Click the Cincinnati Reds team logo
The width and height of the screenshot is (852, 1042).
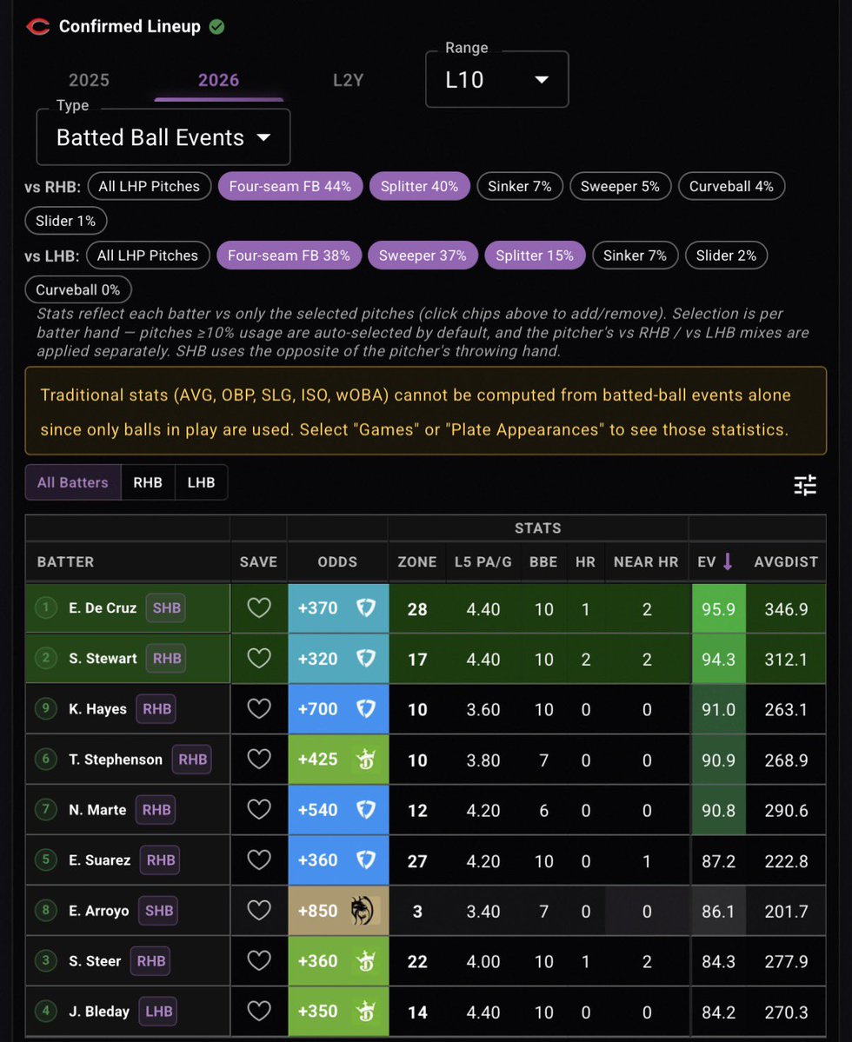38,27
